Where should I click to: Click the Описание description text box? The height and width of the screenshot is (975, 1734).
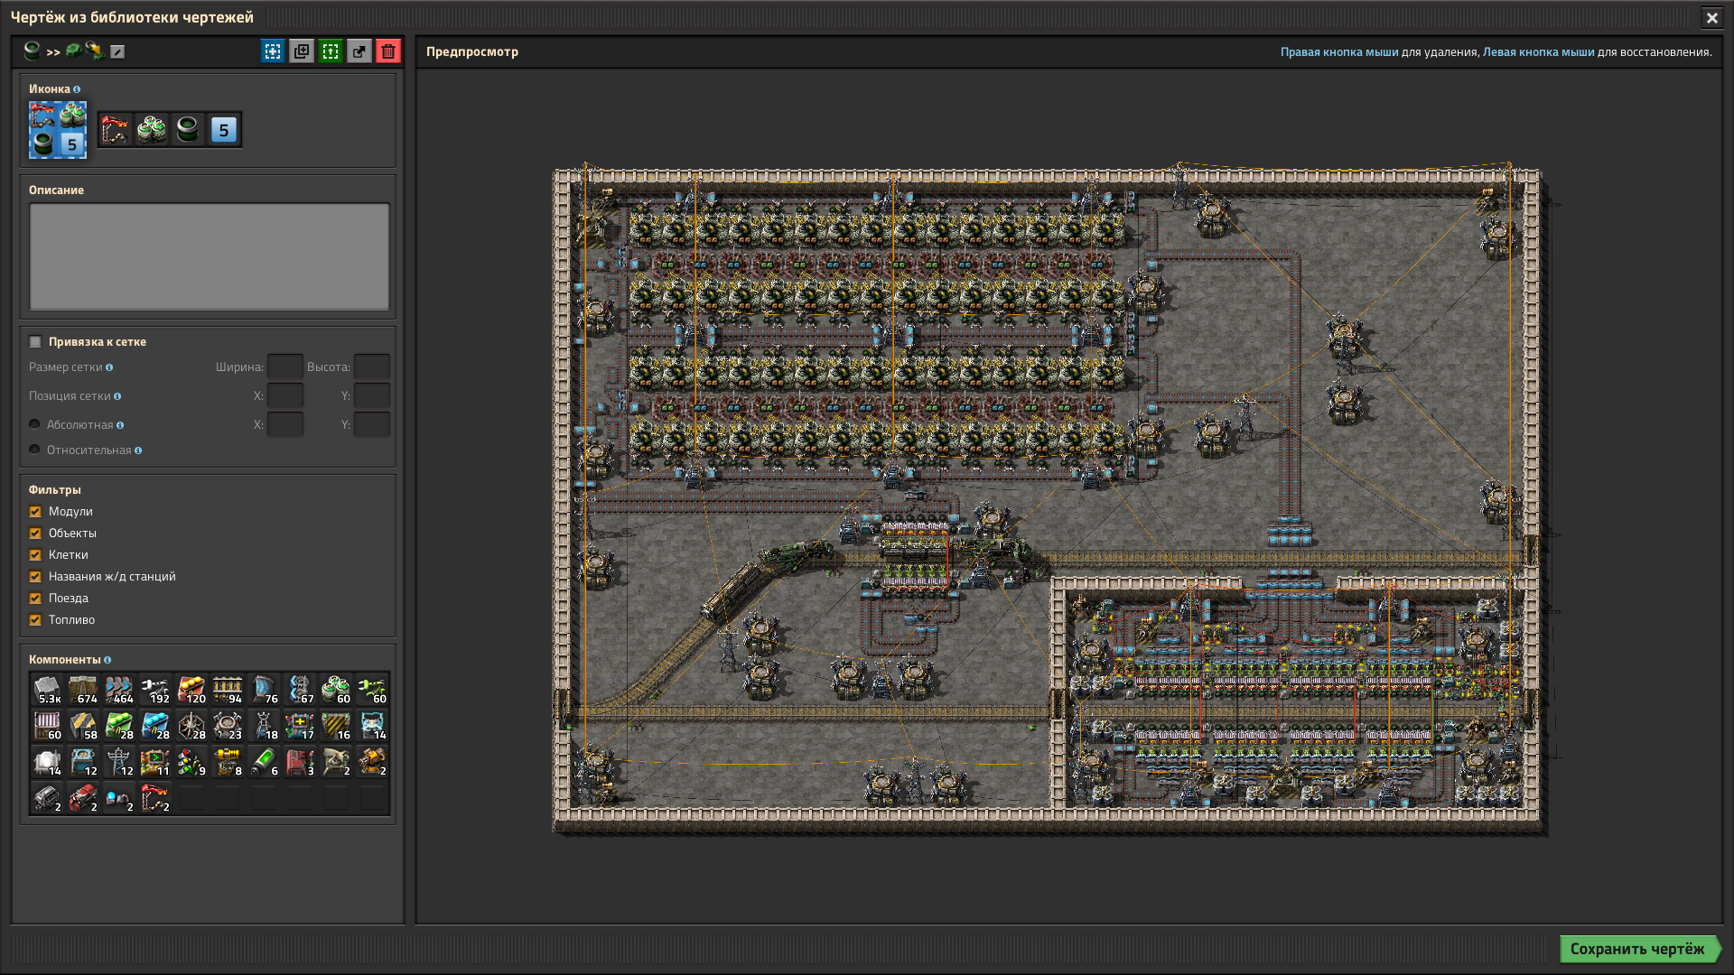tap(210, 257)
